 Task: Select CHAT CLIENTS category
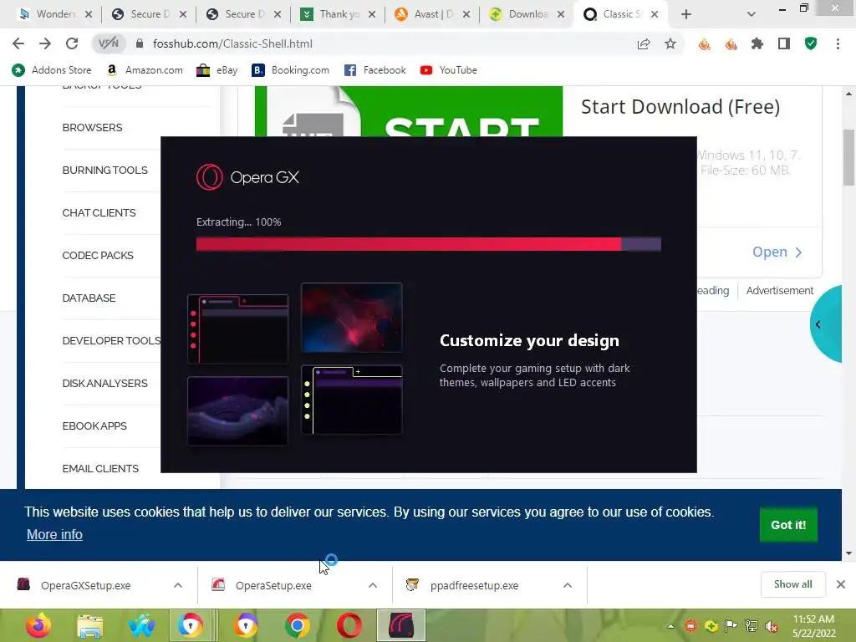(99, 213)
